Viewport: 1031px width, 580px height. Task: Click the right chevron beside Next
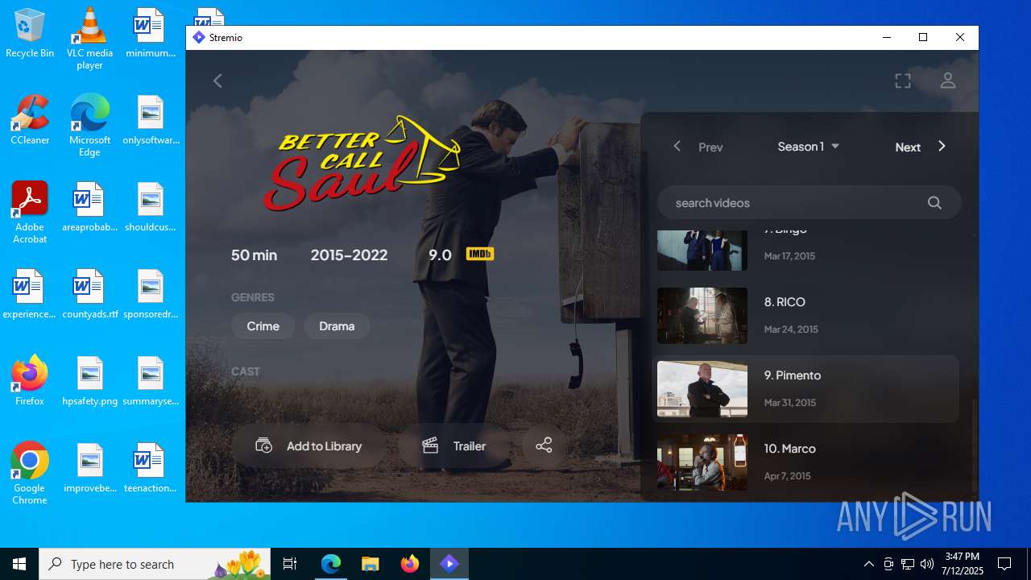(942, 147)
